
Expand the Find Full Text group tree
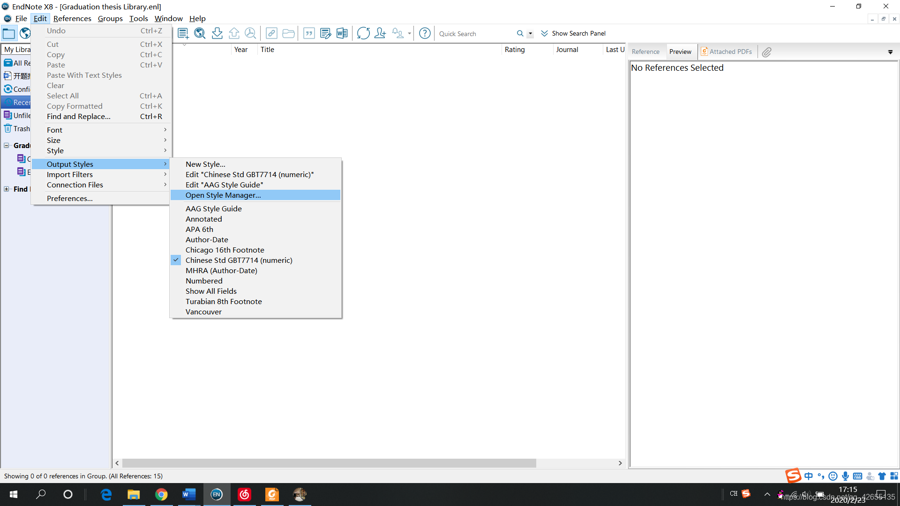point(7,189)
